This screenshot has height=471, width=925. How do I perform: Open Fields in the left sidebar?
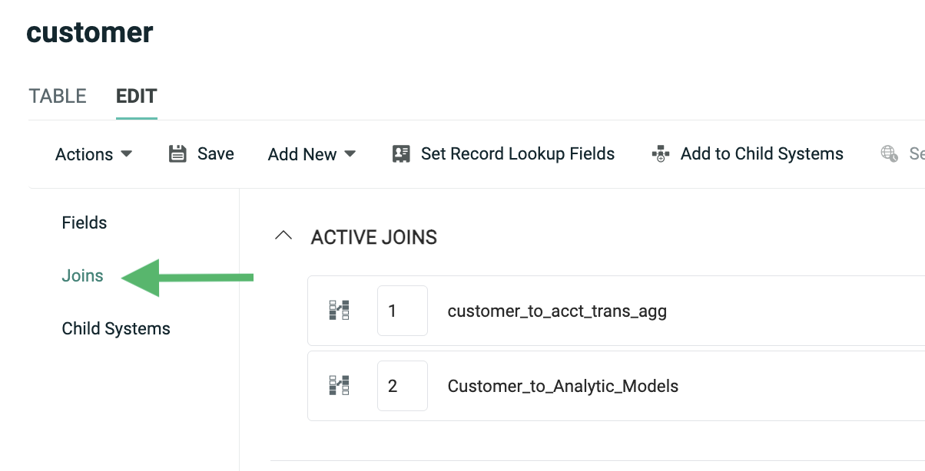coord(85,223)
